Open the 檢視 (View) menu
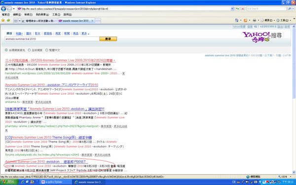 (x=28, y=14)
